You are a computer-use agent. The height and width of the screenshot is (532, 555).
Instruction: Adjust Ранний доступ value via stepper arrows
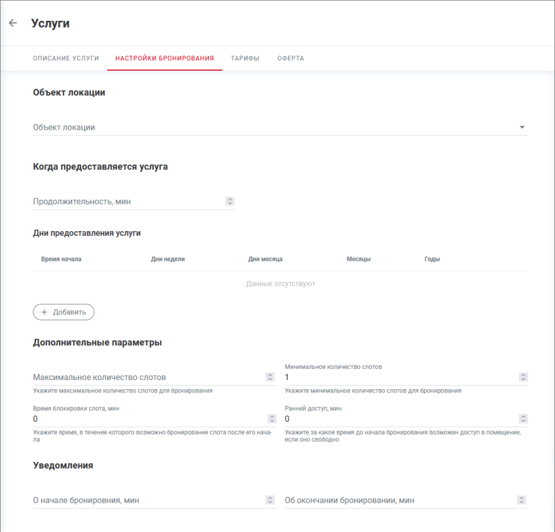click(x=524, y=419)
